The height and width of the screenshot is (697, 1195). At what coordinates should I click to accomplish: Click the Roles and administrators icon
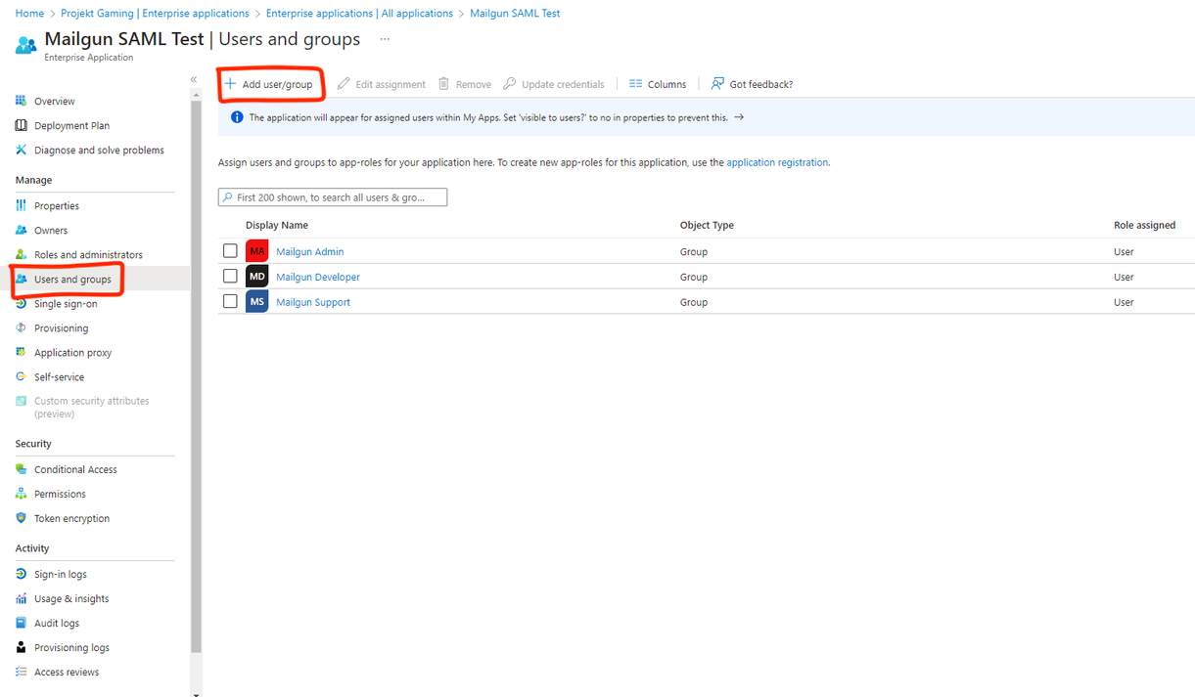pos(22,254)
